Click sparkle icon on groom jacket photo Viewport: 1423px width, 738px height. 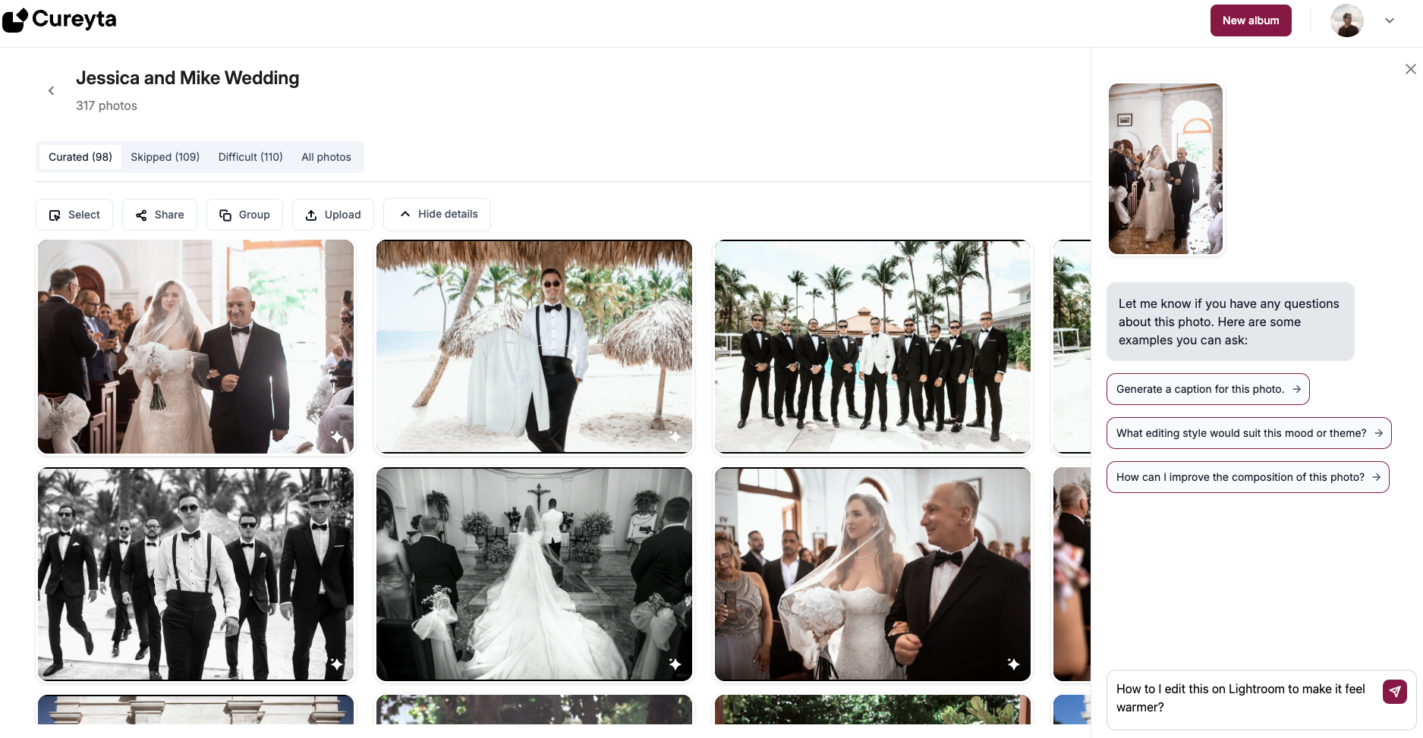(x=675, y=437)
